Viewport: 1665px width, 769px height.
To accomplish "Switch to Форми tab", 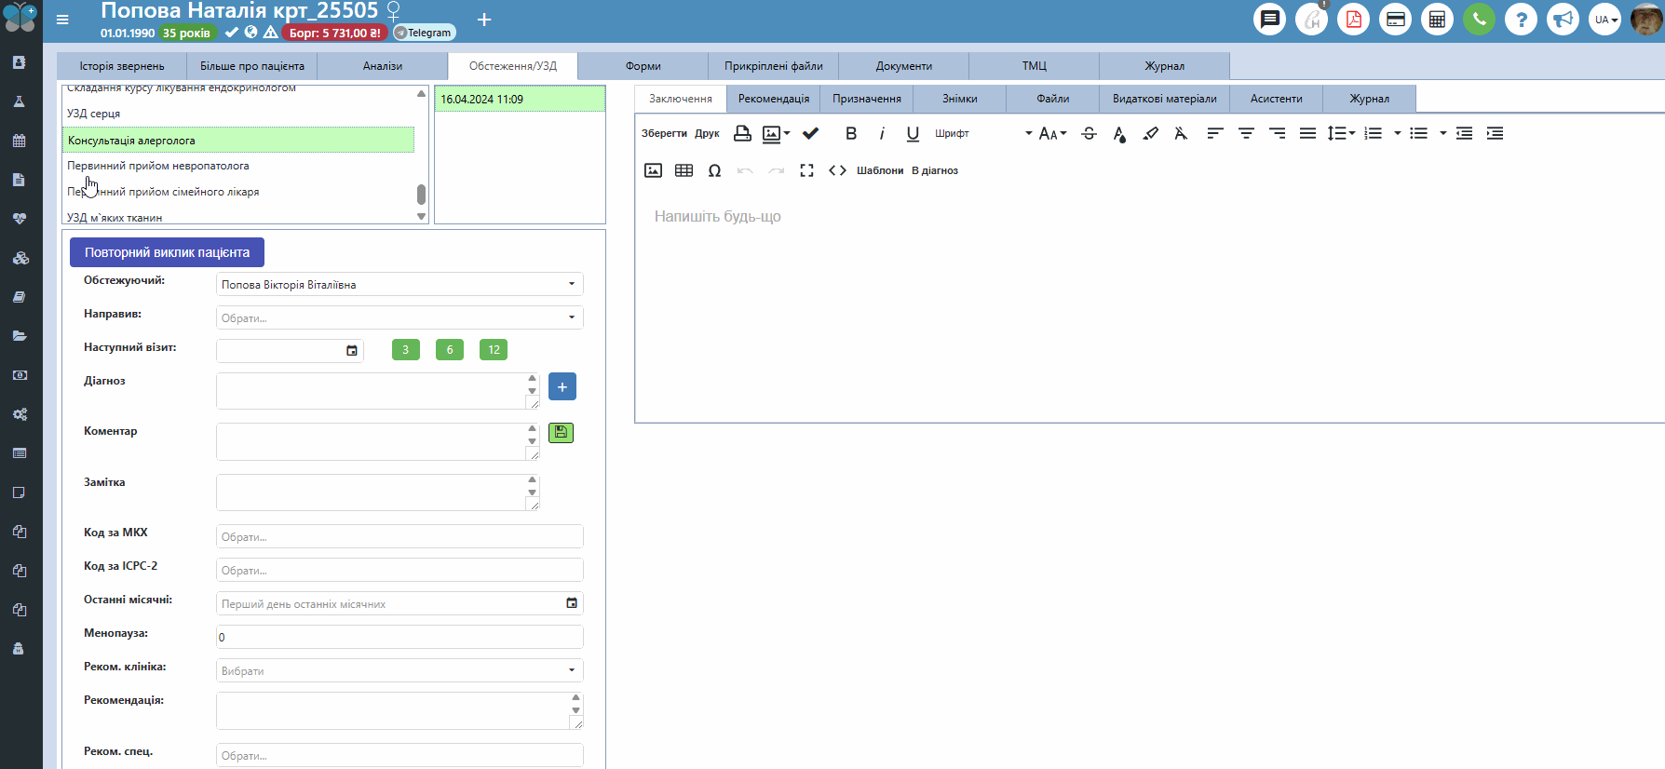I will (643, 66).
